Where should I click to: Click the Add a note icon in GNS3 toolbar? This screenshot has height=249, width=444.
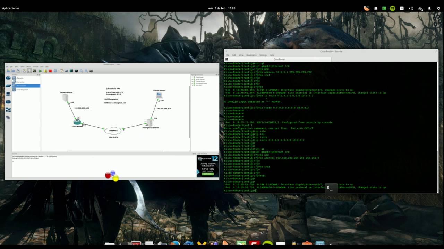[62, 71]
